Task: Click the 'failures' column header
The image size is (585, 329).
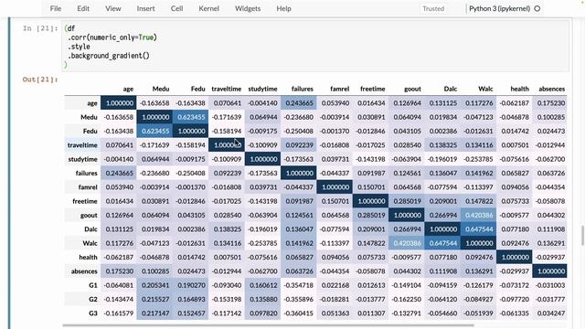Action: click(x=303, y=89)
